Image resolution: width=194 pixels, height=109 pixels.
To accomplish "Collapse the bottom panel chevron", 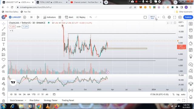I will click(179, 100).
